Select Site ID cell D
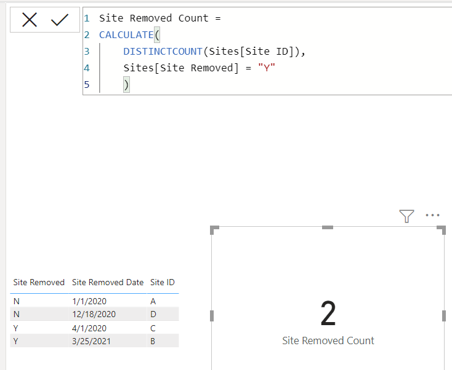 pyautogui.click(x=153, y=314)
